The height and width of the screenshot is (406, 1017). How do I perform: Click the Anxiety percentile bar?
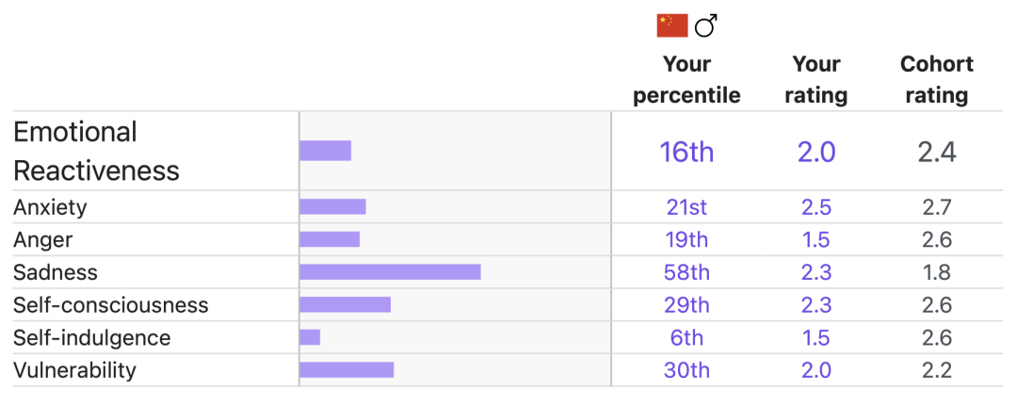332,207
